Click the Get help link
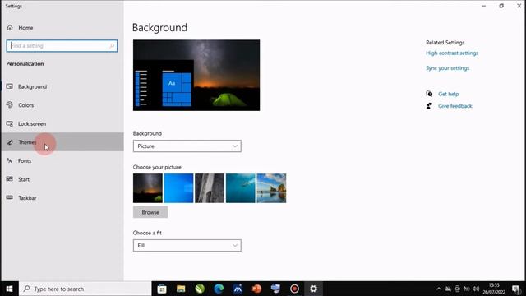This screenshot has width=526, height=296. (x=448, y=94)
